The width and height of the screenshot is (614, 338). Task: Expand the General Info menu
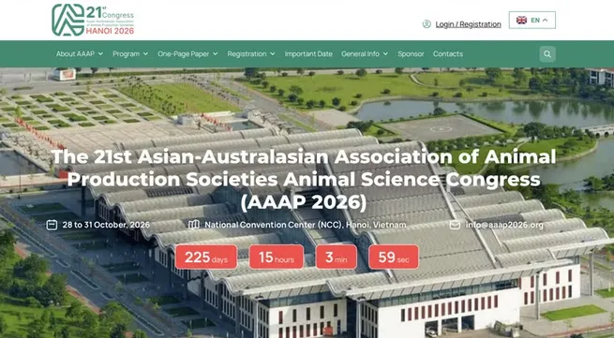[x=365, y=54]
